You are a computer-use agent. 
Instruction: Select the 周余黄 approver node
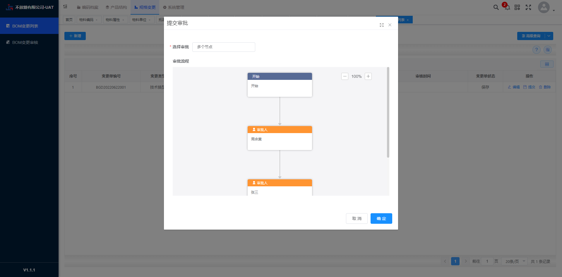coord(280,138)
